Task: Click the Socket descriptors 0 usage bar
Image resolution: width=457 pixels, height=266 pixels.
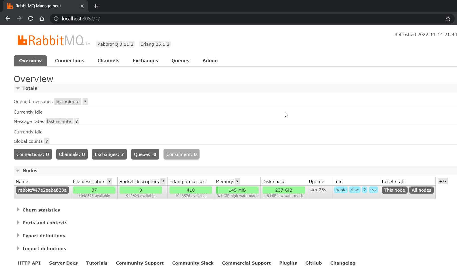Action: pyautogui.click(x=141, y=190)
